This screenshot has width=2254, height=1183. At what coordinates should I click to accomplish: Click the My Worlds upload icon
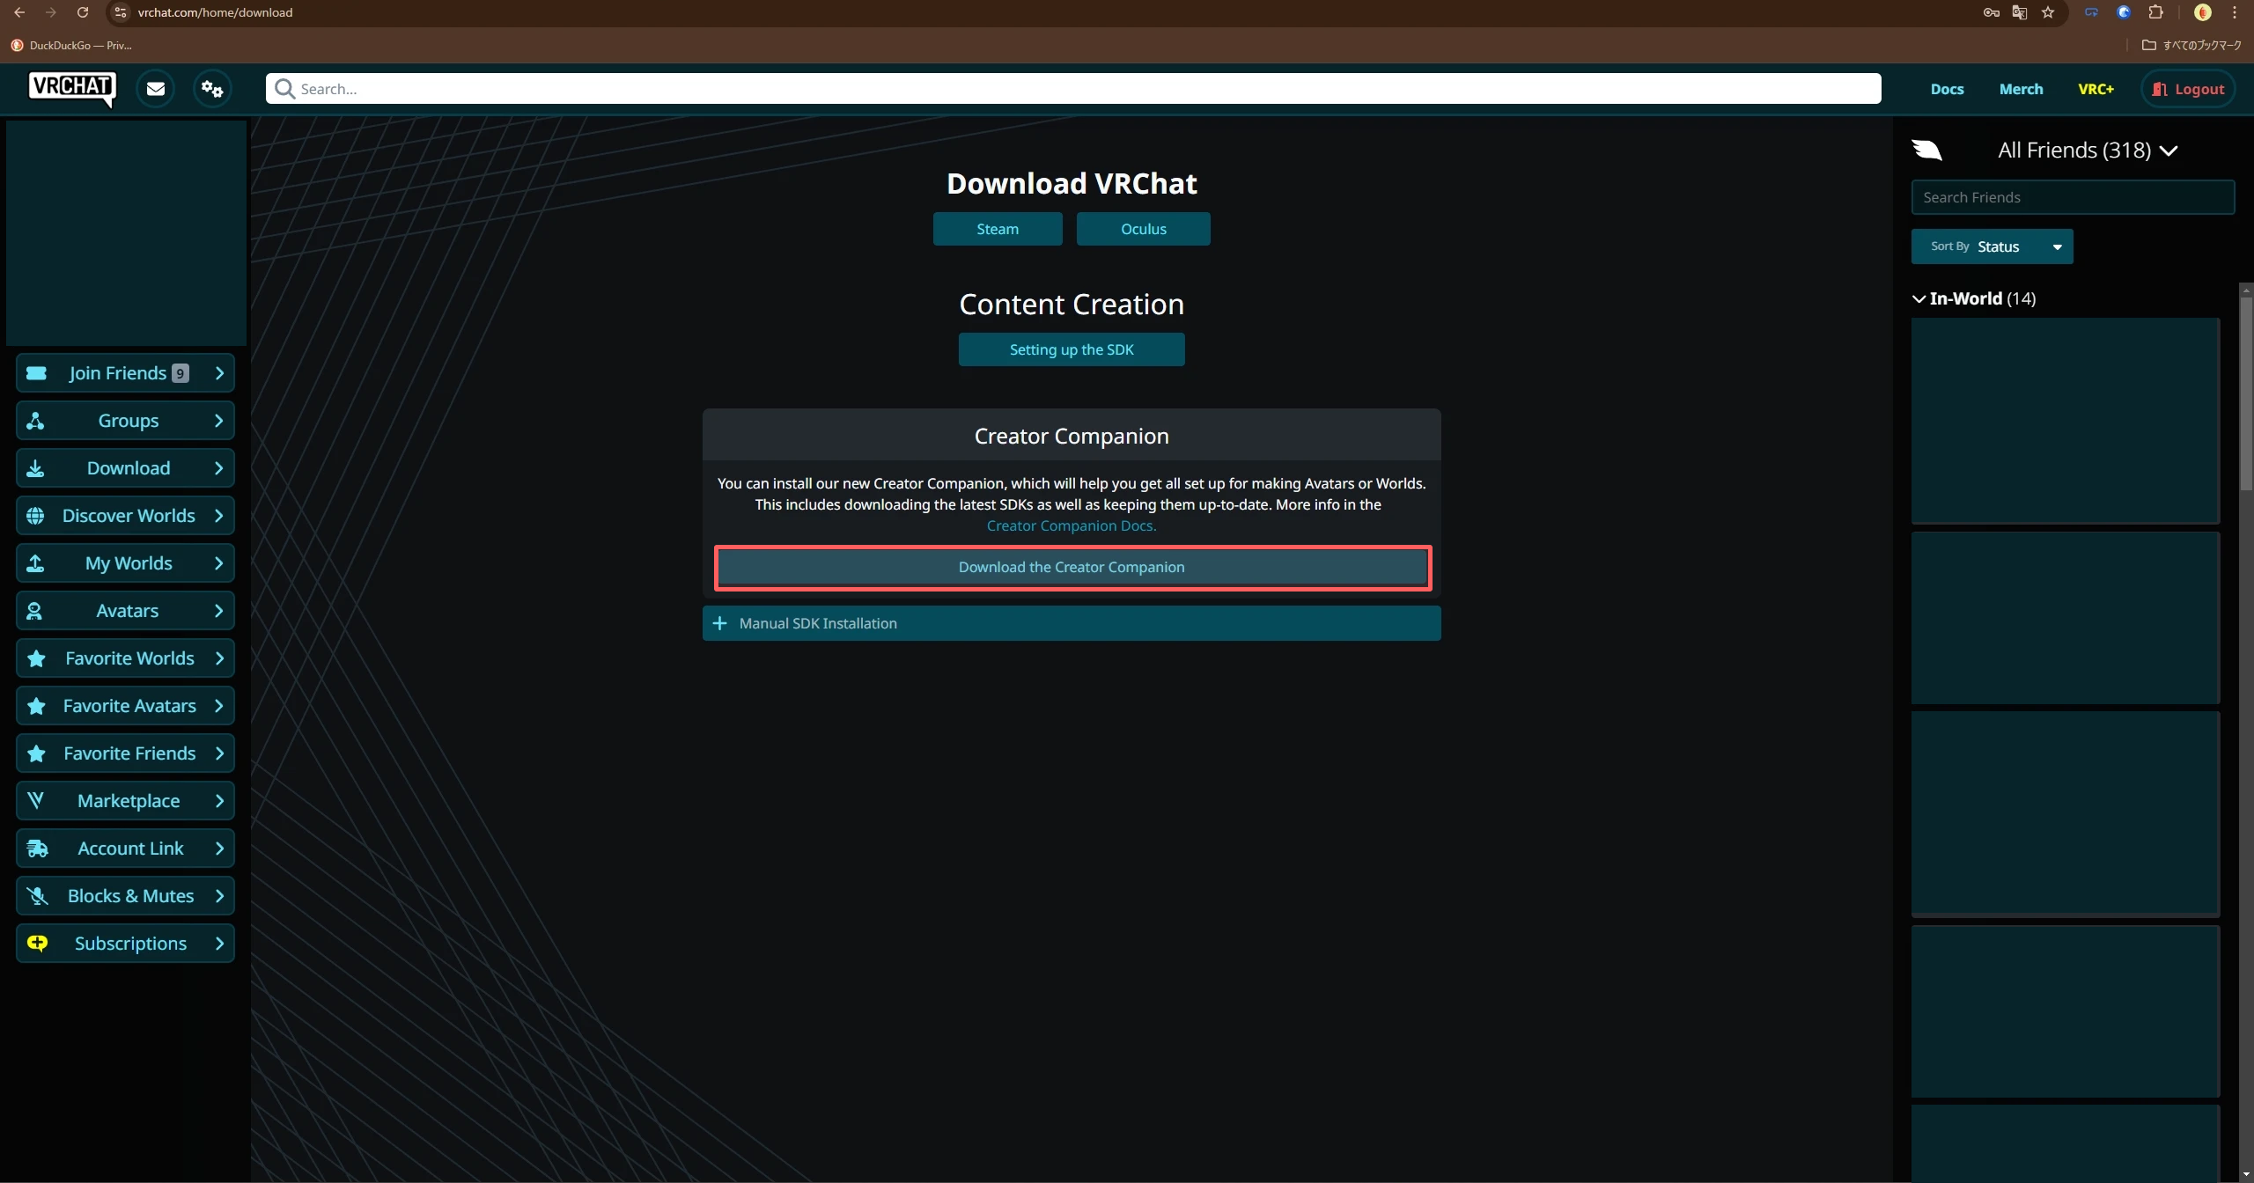point(35,563)
